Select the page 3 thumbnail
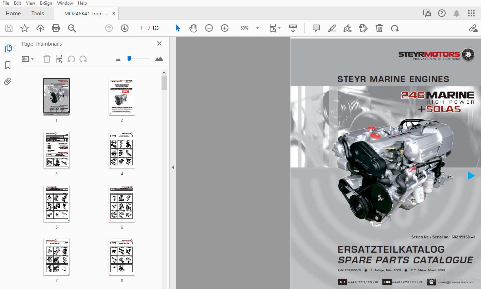 [56, 150]
